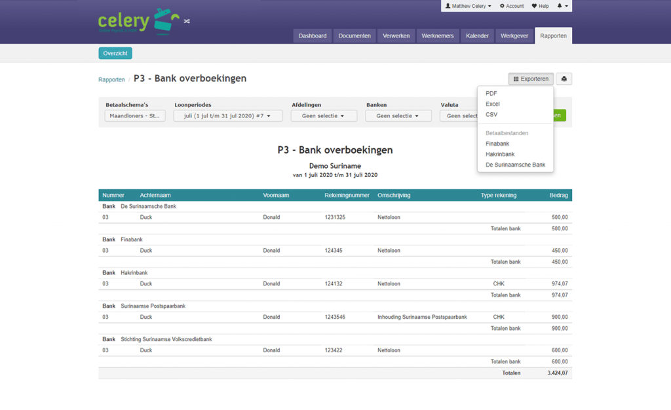Export the report as CSV
The height and width of the screenshot is (410, 671).
(x=491, y=115)
